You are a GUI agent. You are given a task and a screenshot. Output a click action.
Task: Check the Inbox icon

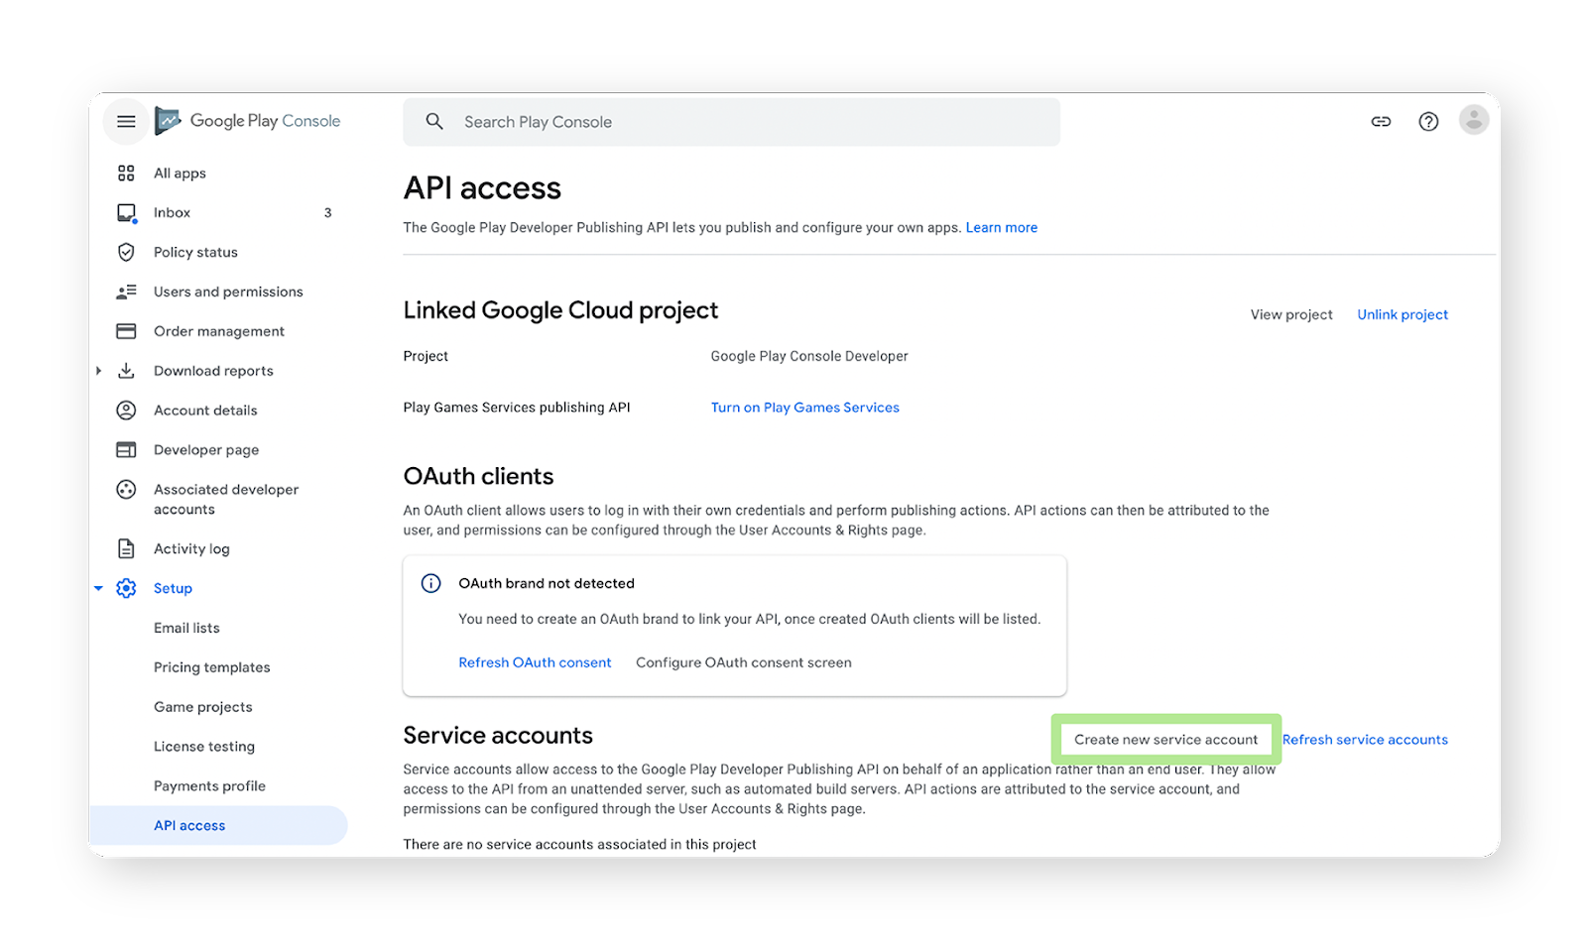(126, 212)
